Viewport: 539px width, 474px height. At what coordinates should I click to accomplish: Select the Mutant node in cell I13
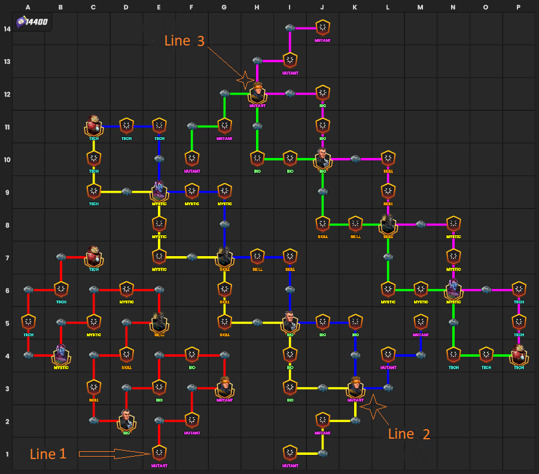290,60
